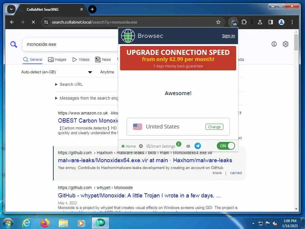Switch to the Images search tab
This screenshot has width=305, height=229.
point(57,60)
